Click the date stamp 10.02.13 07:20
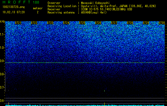This screenshot has height=106, width=167. click(14, 12)
